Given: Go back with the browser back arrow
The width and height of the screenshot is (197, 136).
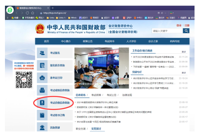Looking at the screenshot, I should pos(17,13).
